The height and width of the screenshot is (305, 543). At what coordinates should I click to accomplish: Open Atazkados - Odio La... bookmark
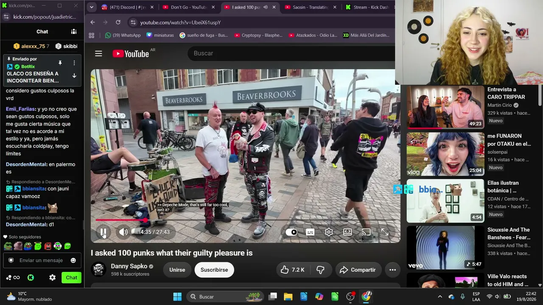pyautogui.click(x=313, y=35)
